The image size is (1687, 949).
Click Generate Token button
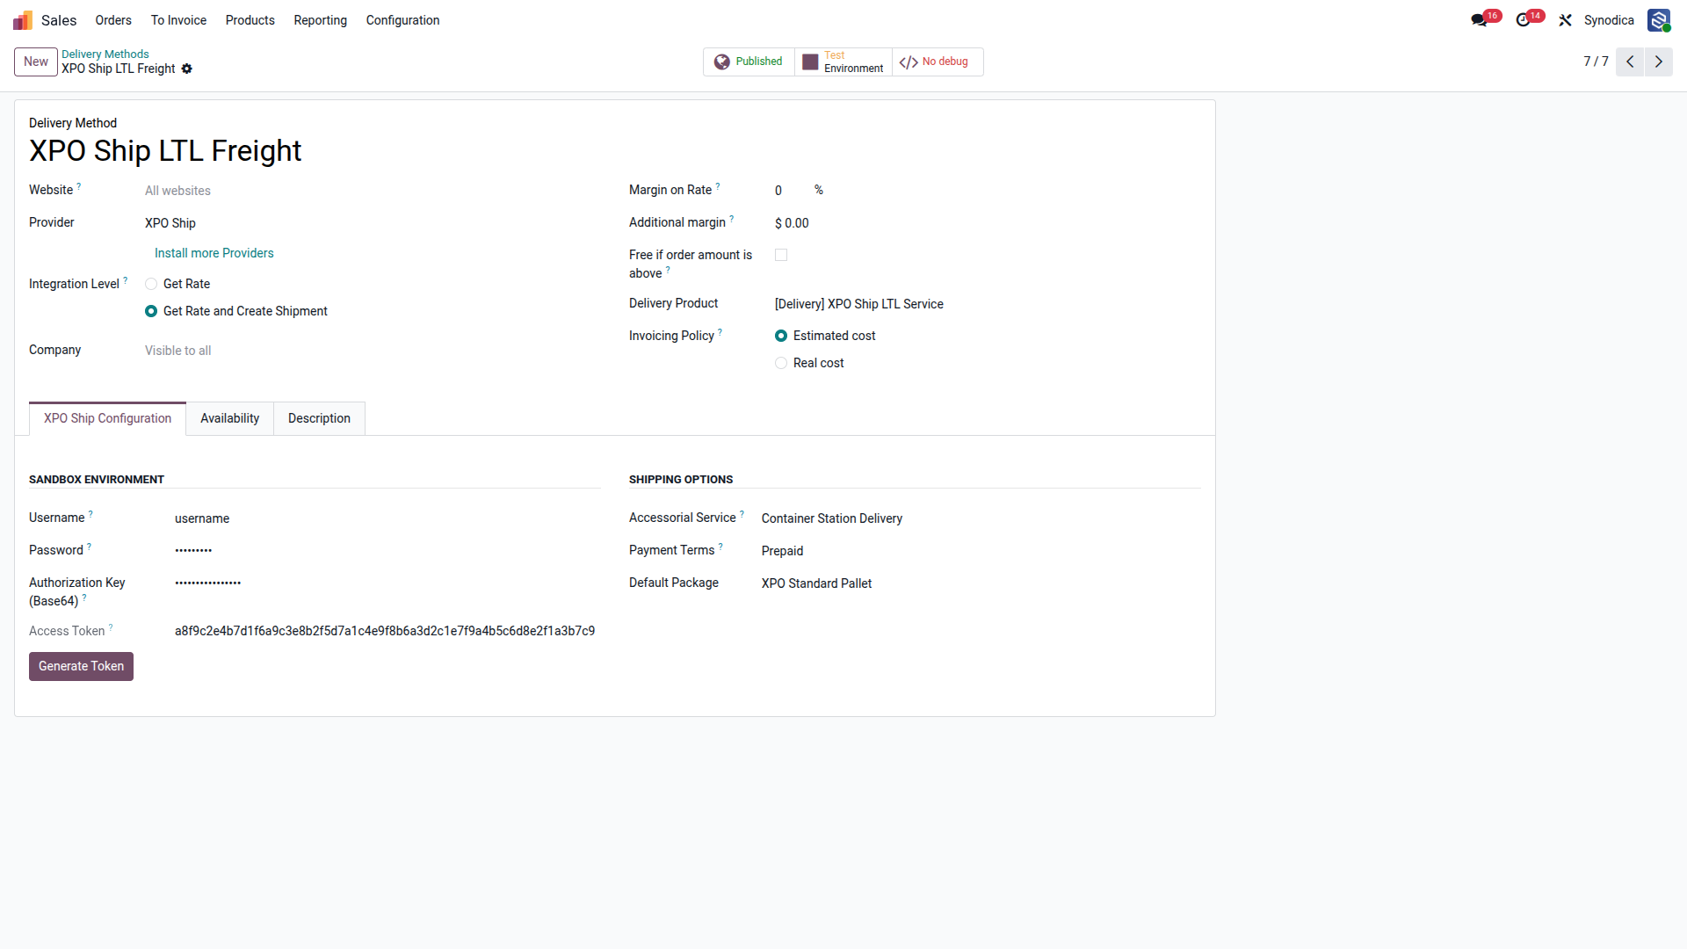[x=81, y=666]
